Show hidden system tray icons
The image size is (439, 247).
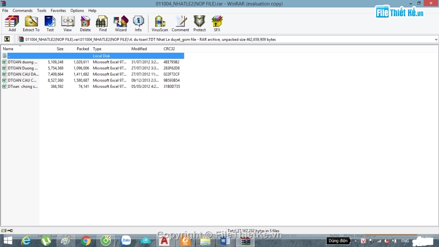coord(355,241)
